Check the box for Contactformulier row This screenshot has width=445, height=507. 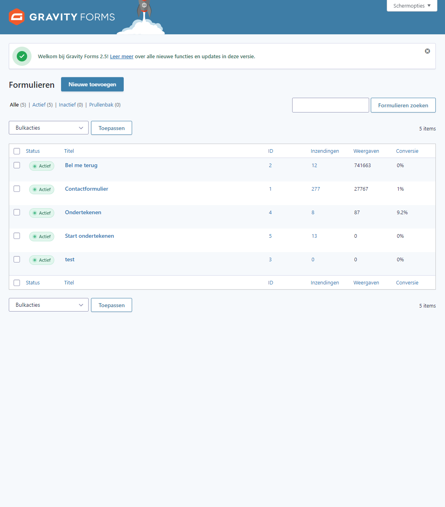(x=17, y=189)
